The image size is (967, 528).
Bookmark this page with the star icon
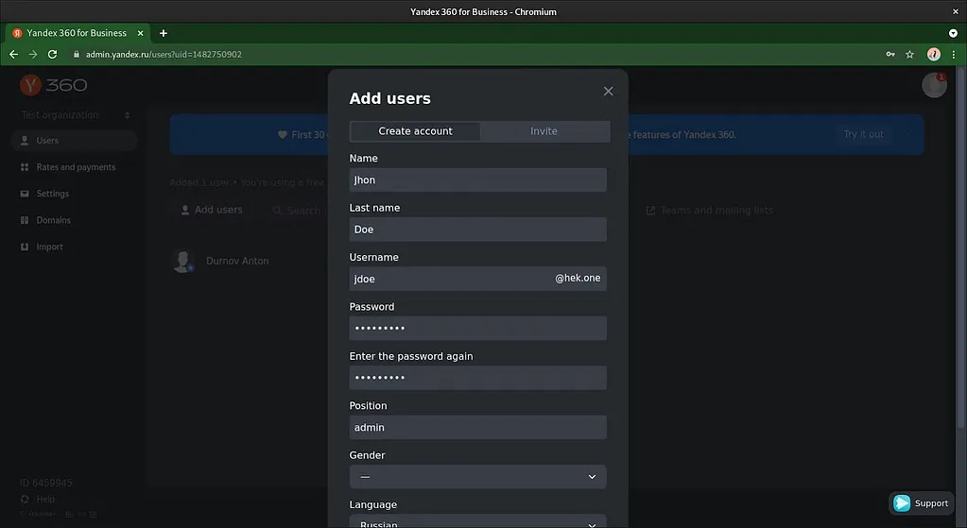coord(909,54)
